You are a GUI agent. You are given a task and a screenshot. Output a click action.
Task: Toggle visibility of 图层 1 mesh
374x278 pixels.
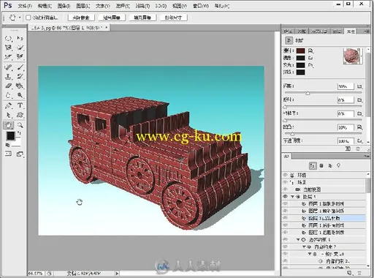[x=285, y=197]
